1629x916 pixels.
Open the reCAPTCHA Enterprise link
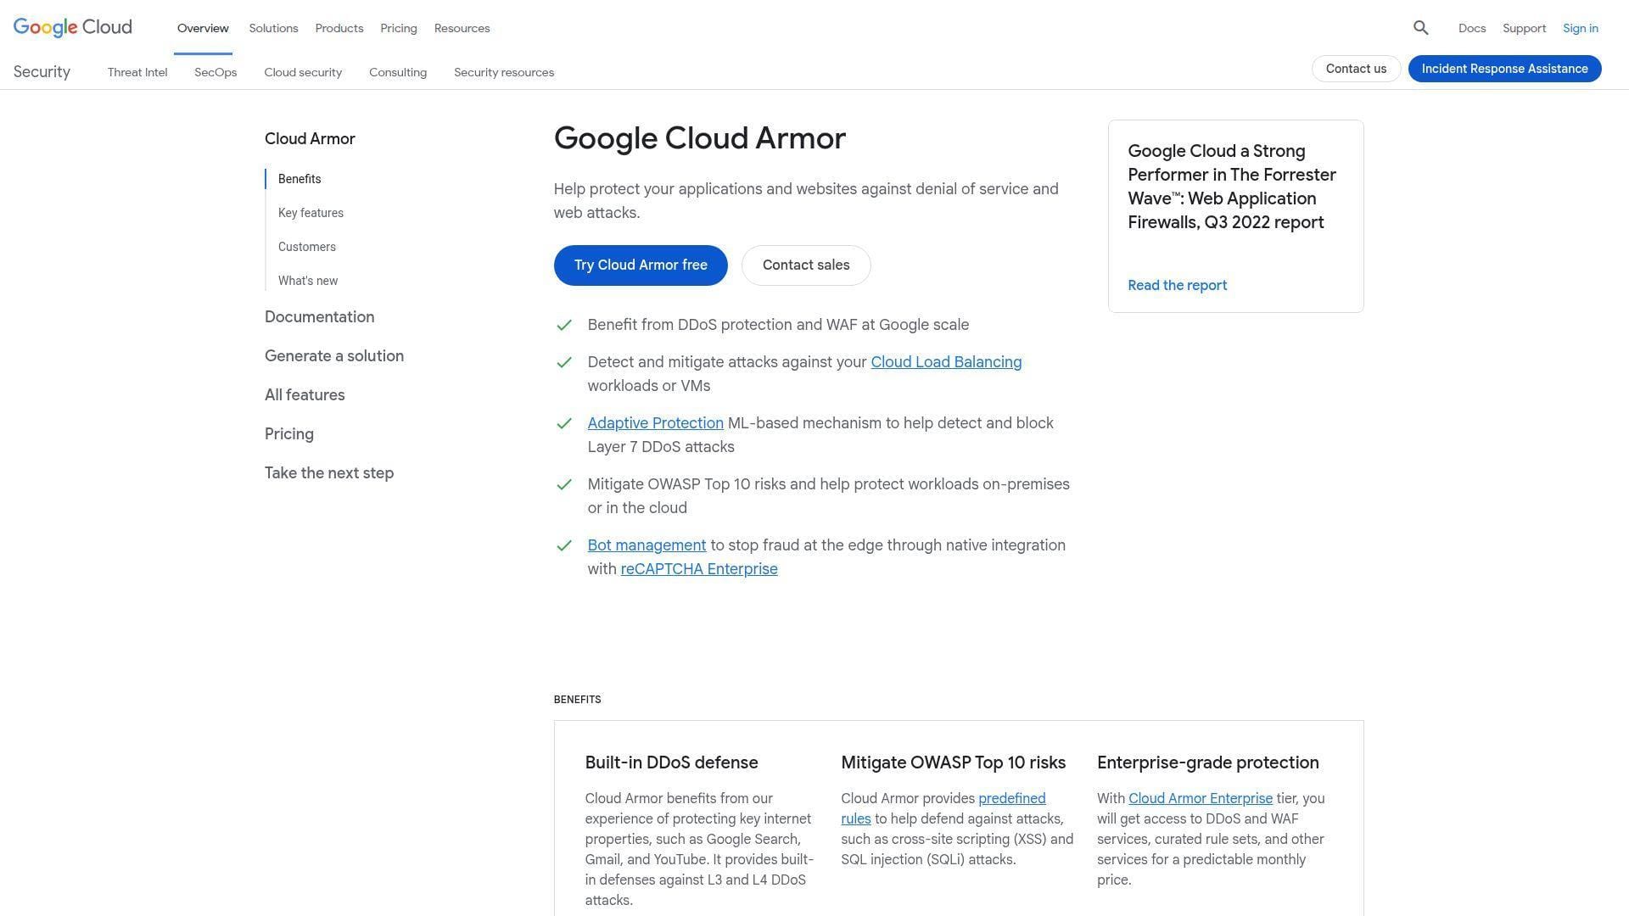(x=699, y=569)
